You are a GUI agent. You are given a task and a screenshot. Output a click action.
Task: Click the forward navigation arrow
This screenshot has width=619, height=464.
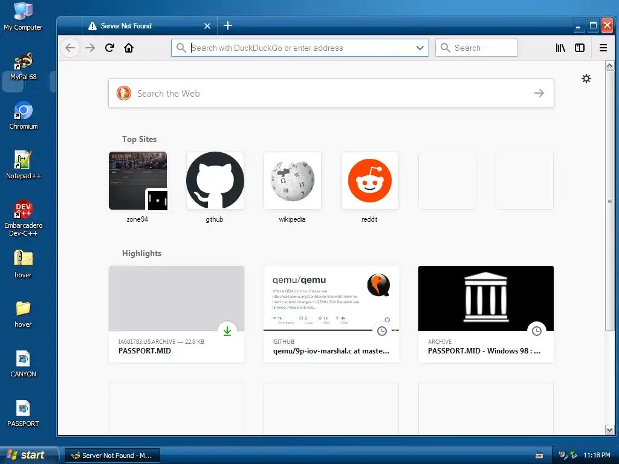coord(90,48)
